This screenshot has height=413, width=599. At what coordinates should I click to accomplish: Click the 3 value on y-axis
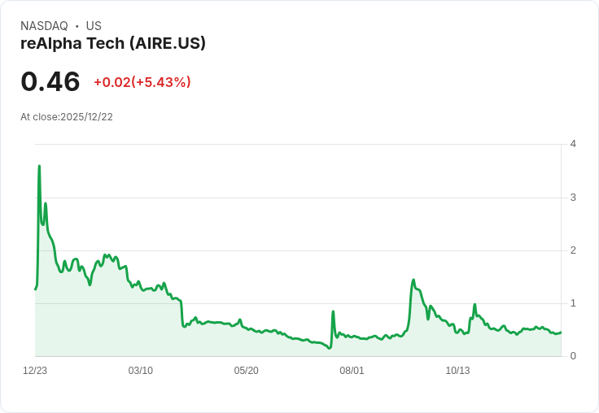573,198
